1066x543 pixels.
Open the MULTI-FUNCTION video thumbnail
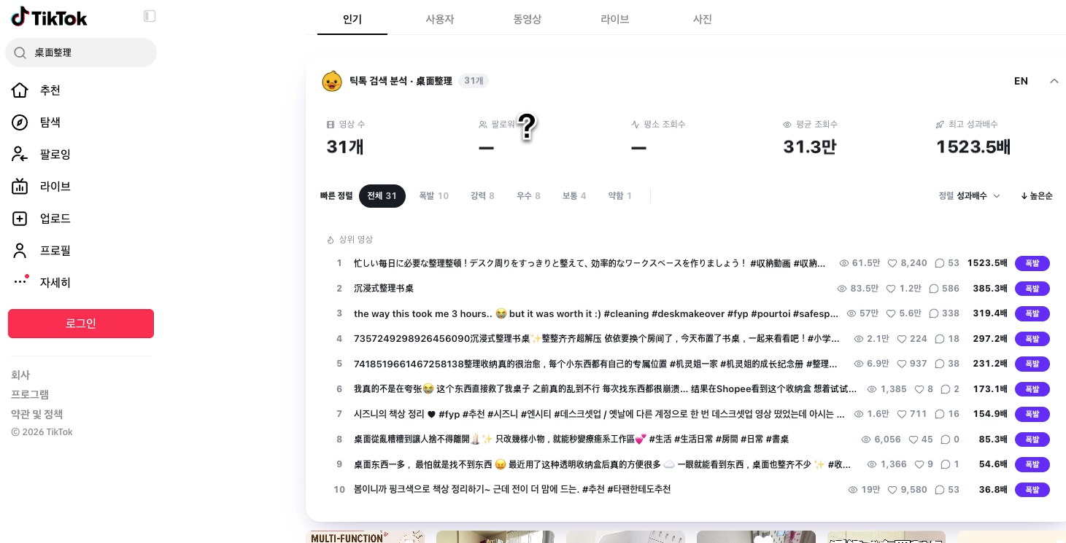pos(365,537)
